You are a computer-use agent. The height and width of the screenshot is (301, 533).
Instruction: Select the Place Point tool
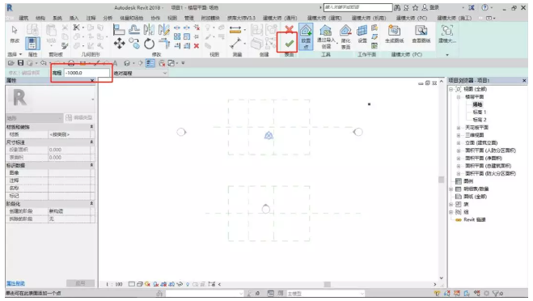306,36
